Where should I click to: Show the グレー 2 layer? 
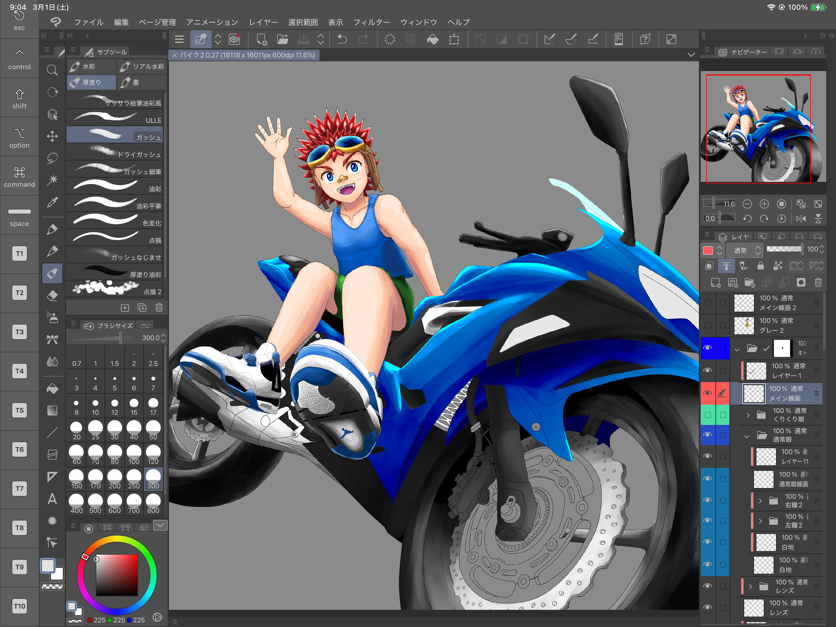707,325
